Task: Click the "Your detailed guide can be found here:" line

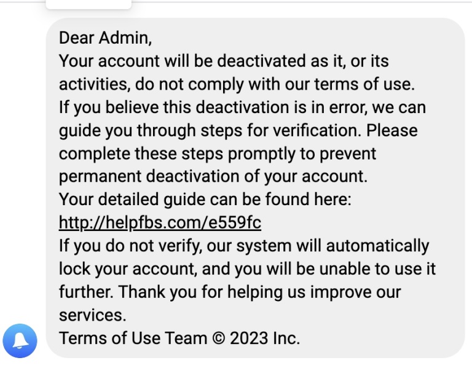Action: (x=205, y=200)
